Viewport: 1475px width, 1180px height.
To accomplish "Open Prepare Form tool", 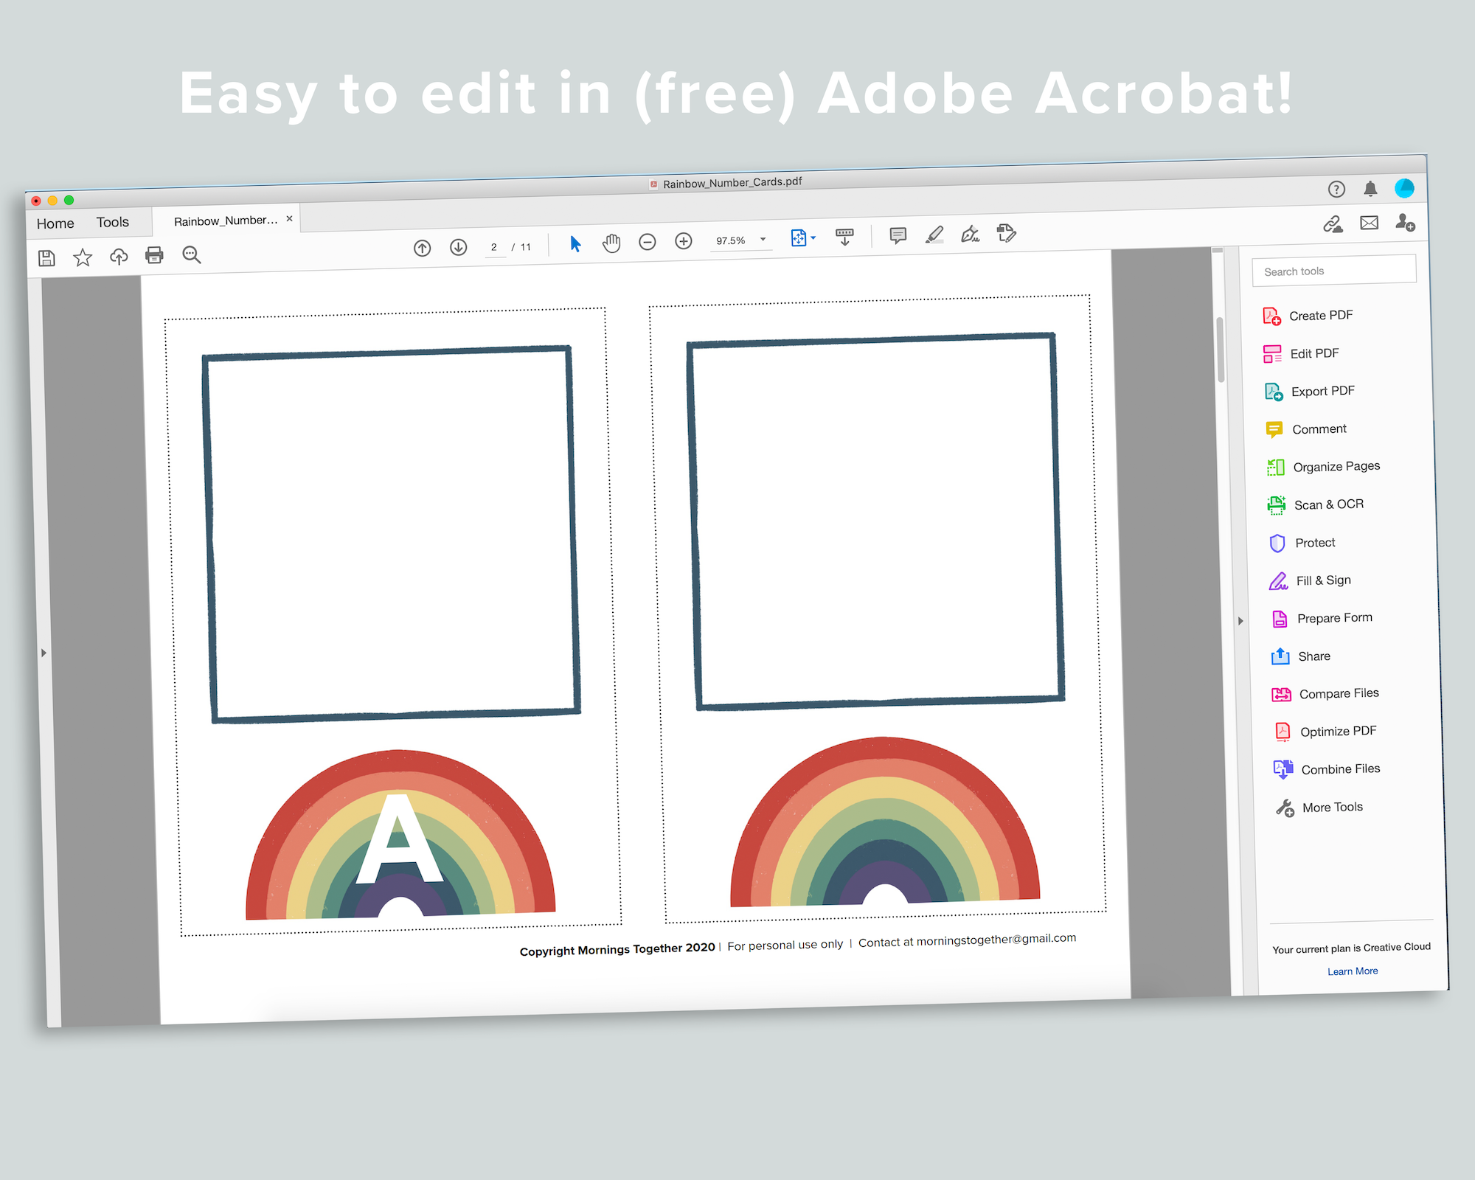I will pos(1322,618).
